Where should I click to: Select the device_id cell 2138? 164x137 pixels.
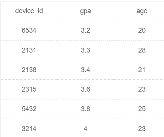point(29,70)
